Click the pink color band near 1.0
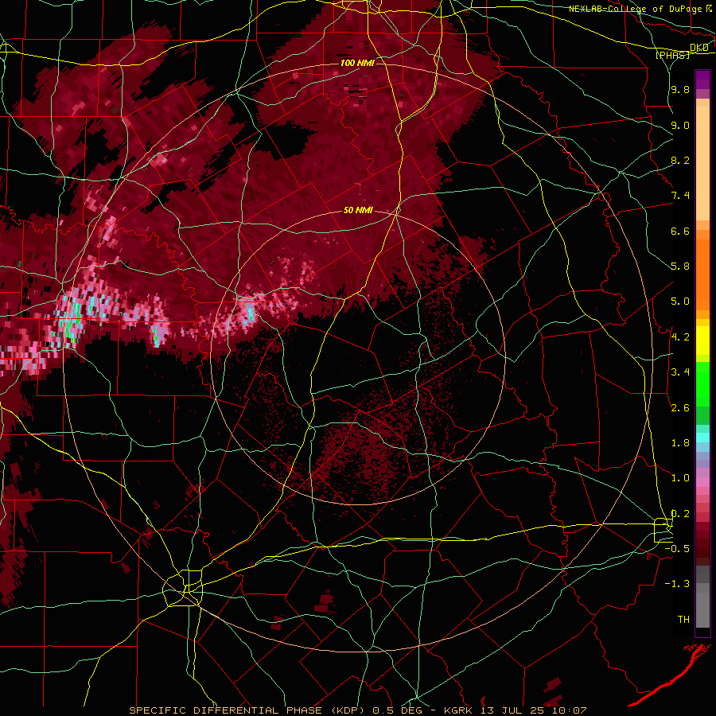716x716 pixels. tap(702, 481)
